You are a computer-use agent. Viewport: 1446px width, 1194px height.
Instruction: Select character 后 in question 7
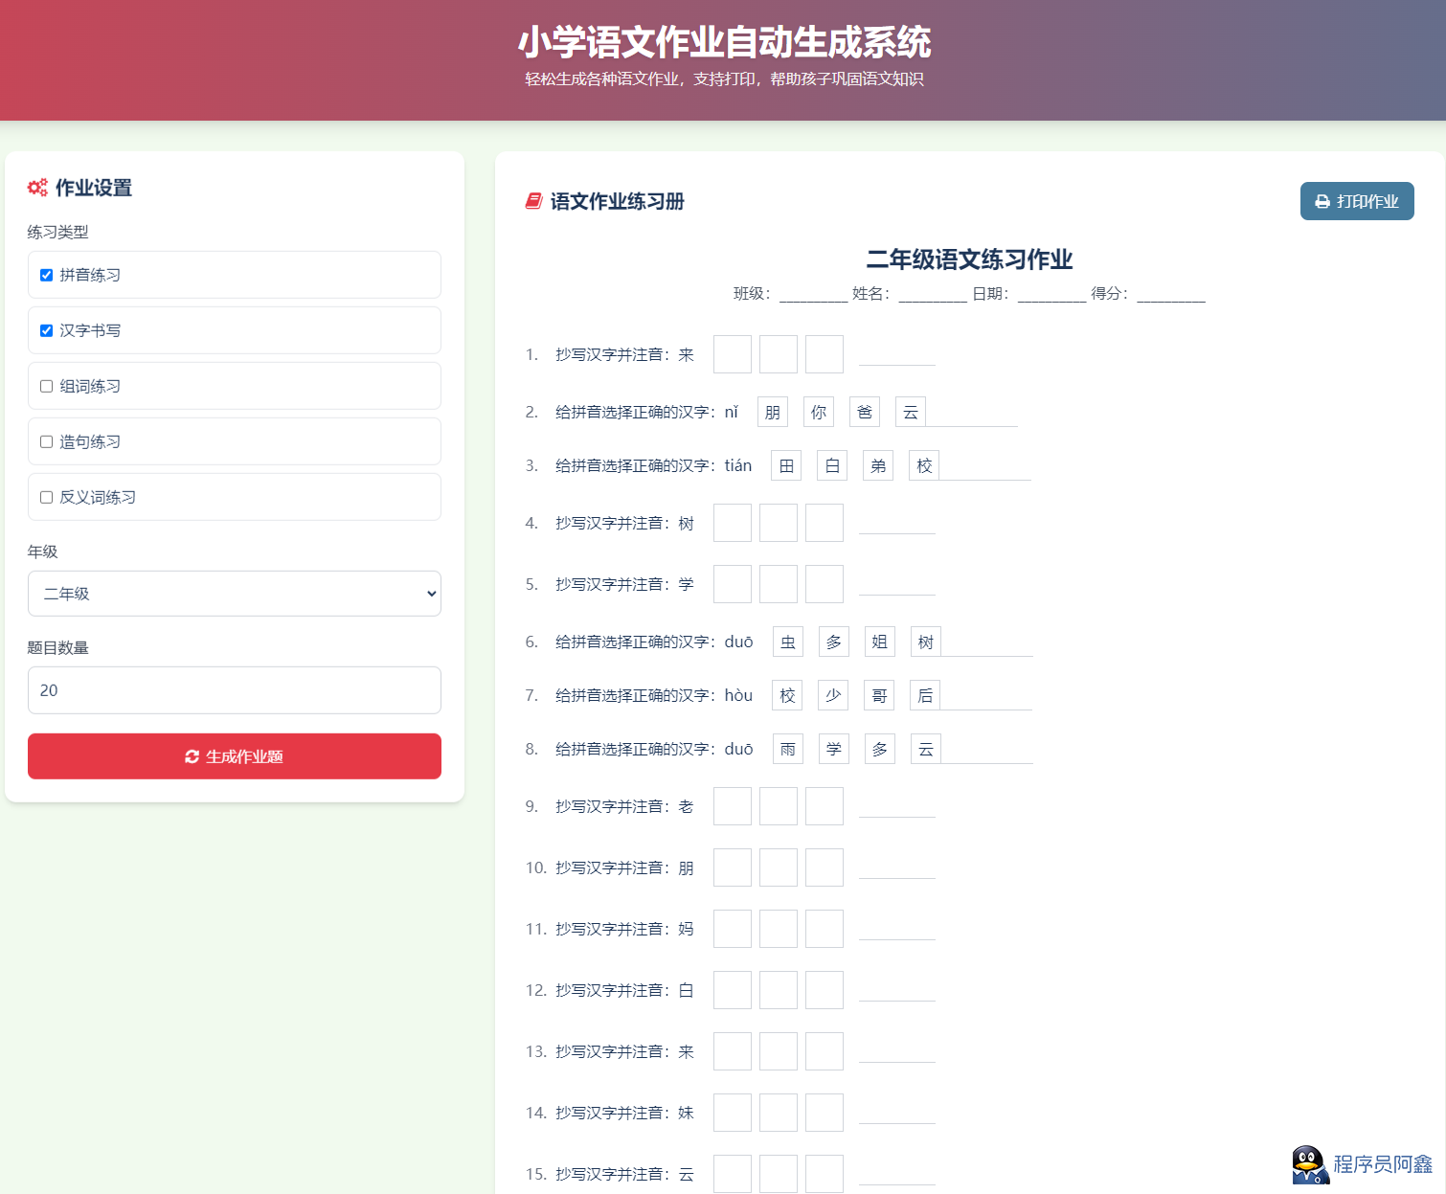(x=925, y=695)
